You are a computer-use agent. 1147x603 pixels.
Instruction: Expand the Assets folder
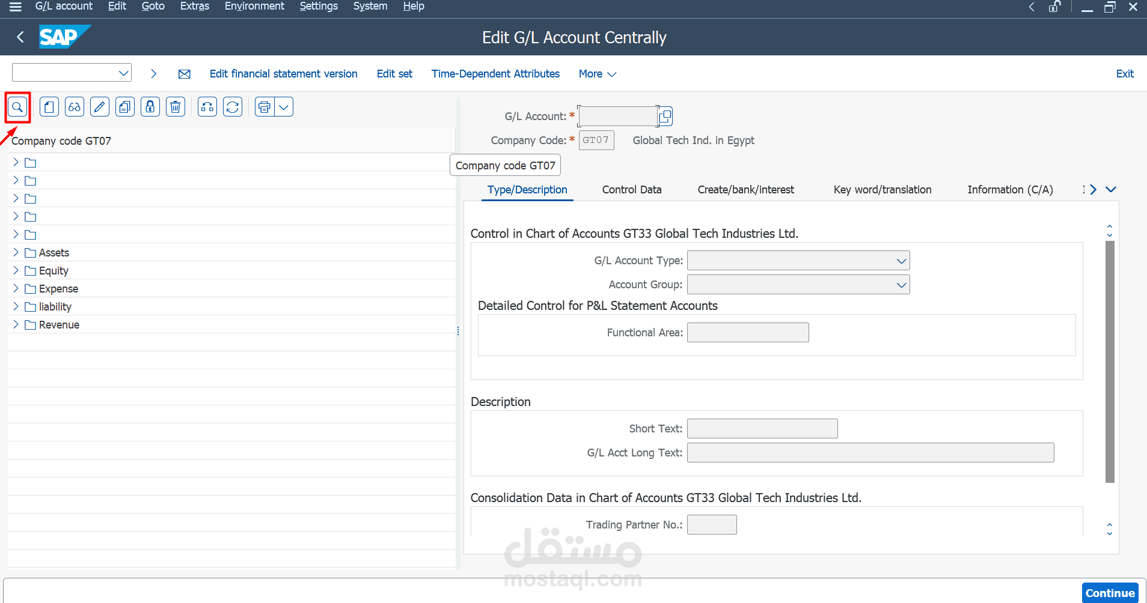point(16,252)
